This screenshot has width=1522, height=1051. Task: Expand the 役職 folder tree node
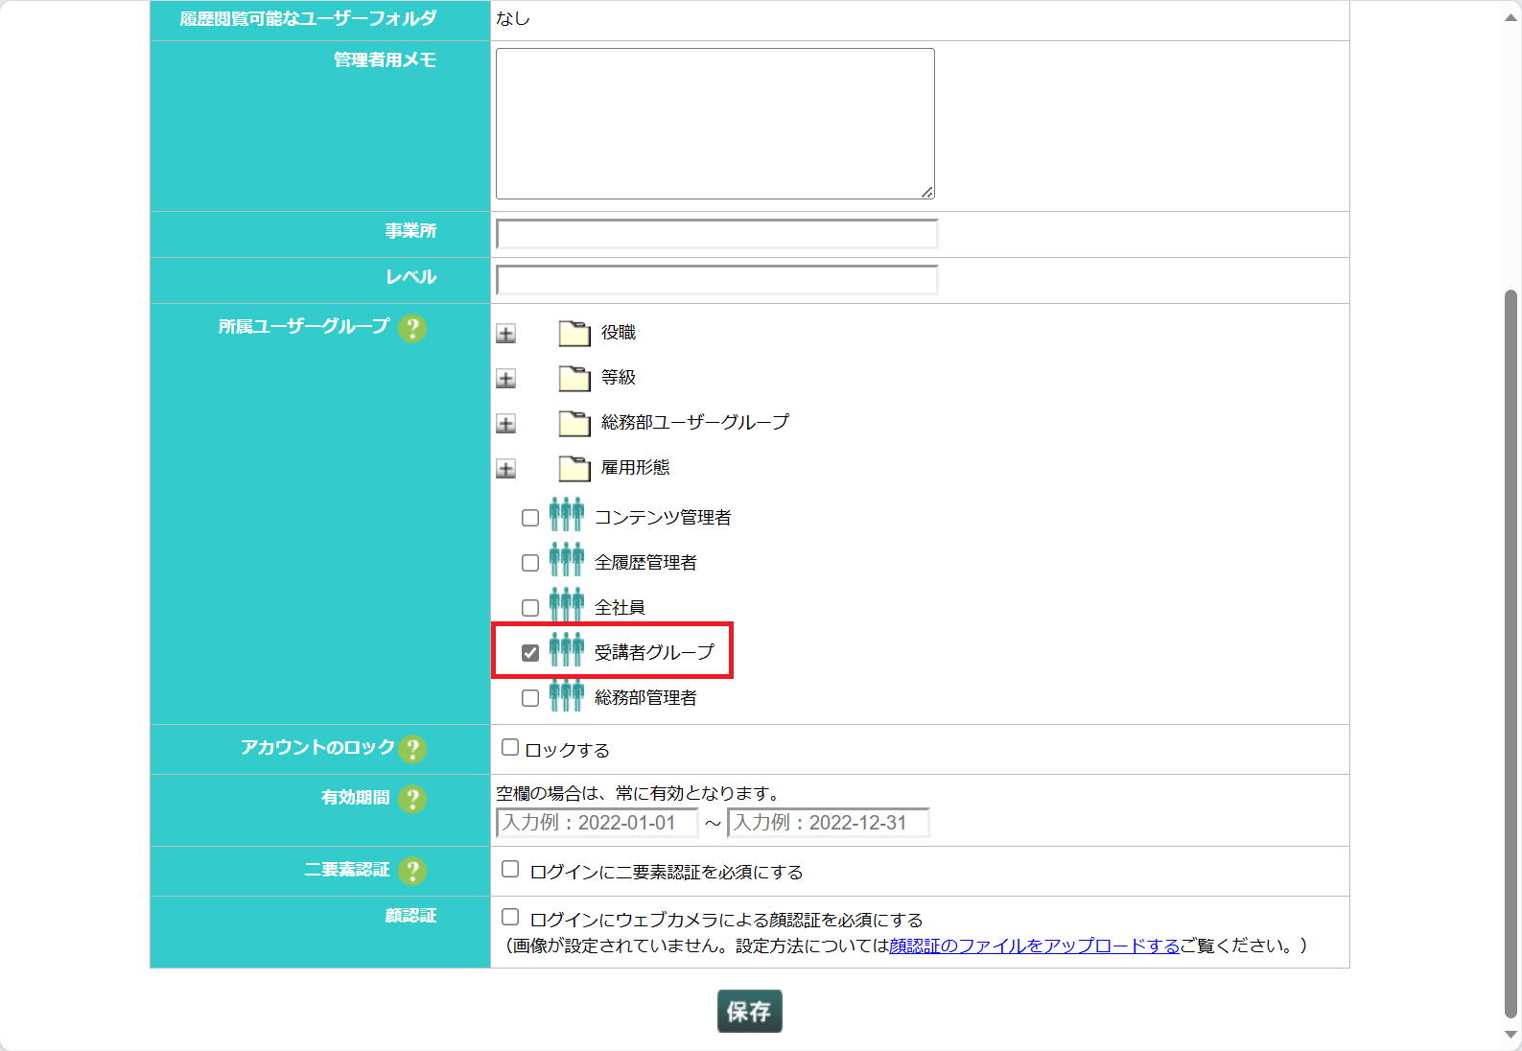(x=506, y=334)
